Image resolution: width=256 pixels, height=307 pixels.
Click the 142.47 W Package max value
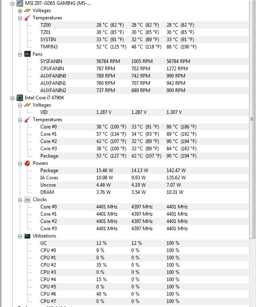tap(176, 170)
